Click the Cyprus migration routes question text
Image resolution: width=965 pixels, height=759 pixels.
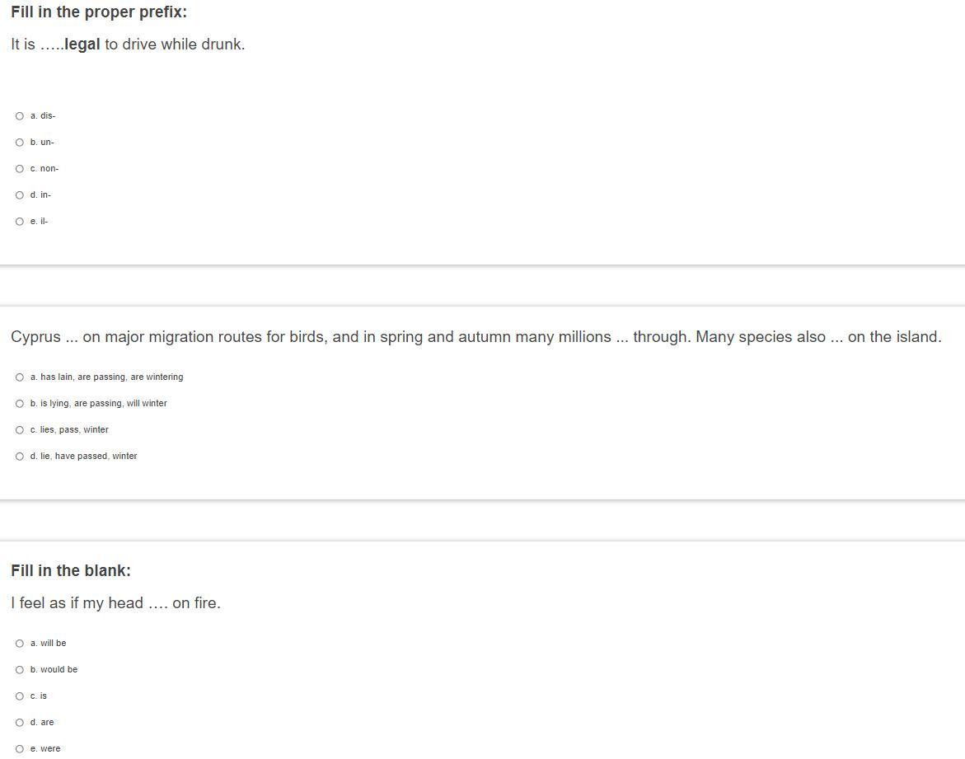[x=475, y=337]
